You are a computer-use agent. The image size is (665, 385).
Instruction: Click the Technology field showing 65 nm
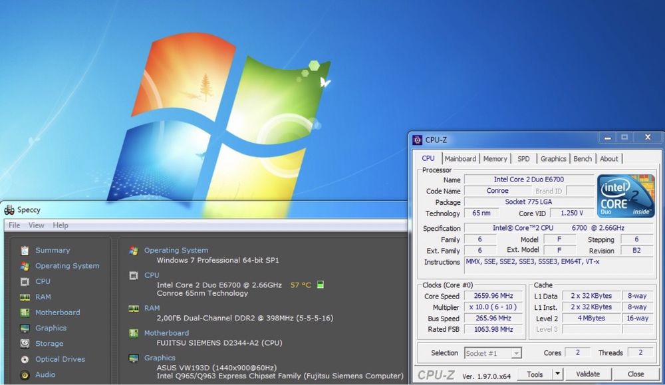click(x=481, y=213)
